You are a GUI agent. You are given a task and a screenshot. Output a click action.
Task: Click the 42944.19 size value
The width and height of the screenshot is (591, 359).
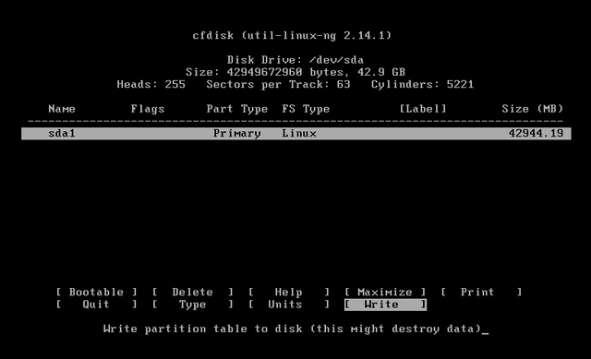click(536, 133)
